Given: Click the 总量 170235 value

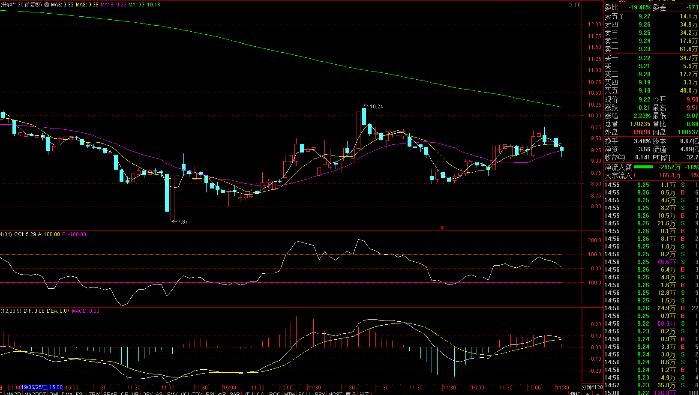Looking at the screenshot, I should [640, 124].
